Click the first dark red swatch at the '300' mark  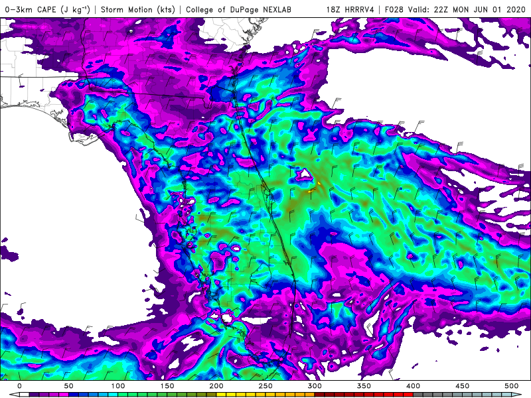(319, 395)
